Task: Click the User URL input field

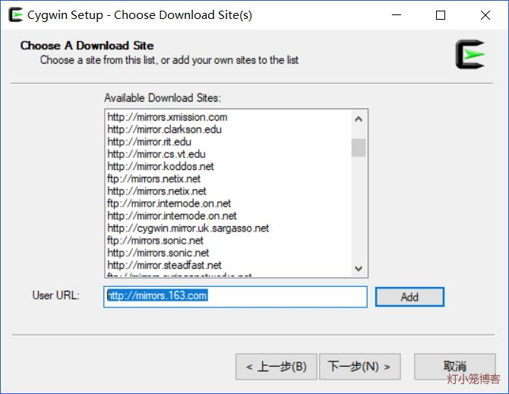Action: 236,296
